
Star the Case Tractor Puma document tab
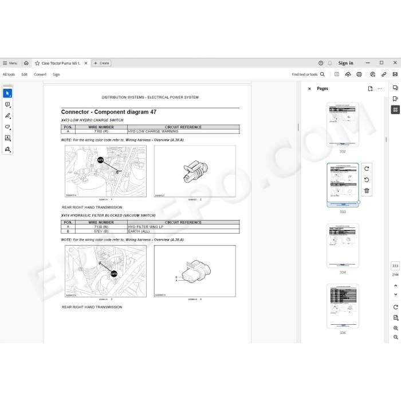pos(37,63)
